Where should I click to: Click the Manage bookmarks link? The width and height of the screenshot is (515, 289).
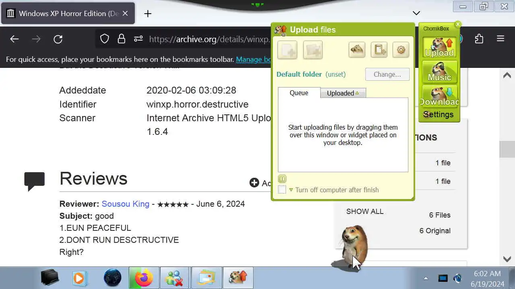(253, 59)
